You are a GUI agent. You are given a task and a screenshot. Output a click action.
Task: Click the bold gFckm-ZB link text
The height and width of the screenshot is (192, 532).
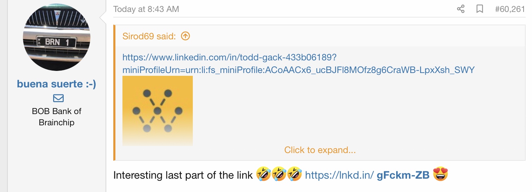pos(403,175)
